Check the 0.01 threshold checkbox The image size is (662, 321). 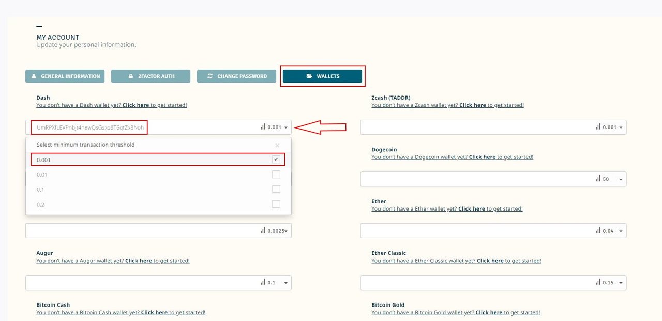click(x=276, y=174)
